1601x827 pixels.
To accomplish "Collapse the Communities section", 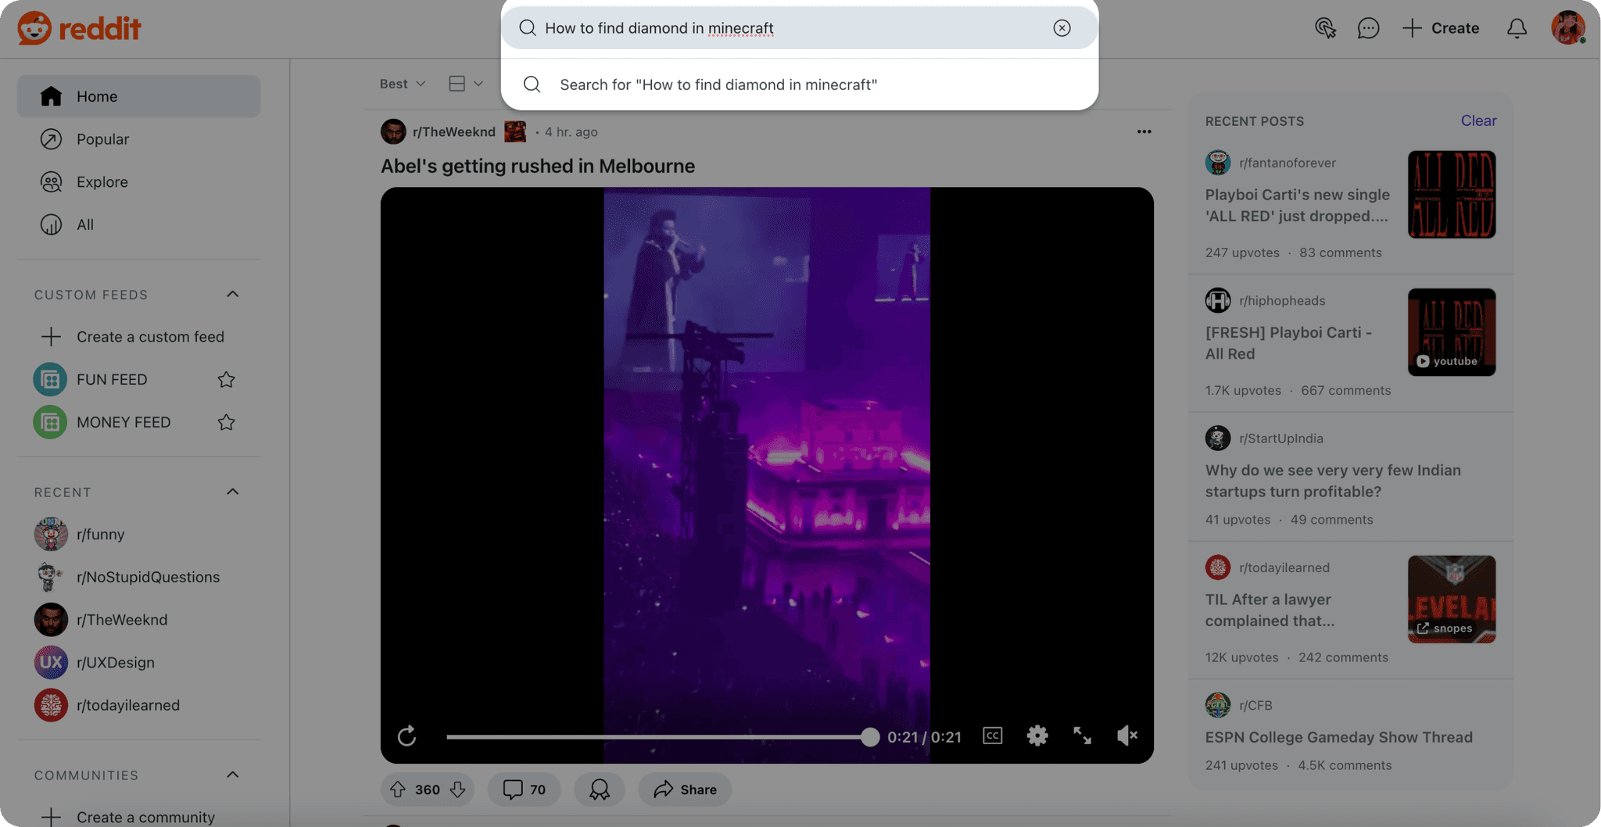I will (232, 775).
